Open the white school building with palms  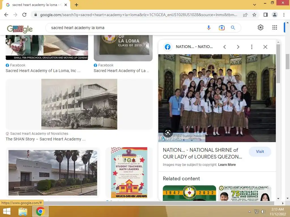[x=53, y=173]
